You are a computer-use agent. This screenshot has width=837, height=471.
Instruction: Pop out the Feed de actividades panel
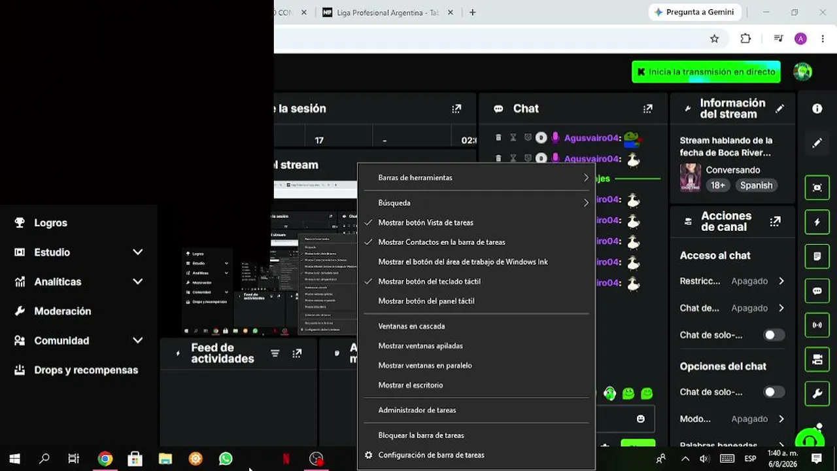coord(297,353)
